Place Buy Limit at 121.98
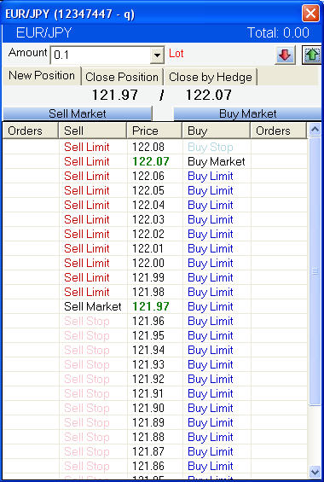The width and height of the screenshot is (324, 482). pyautogui.click(x=211, y=292)
